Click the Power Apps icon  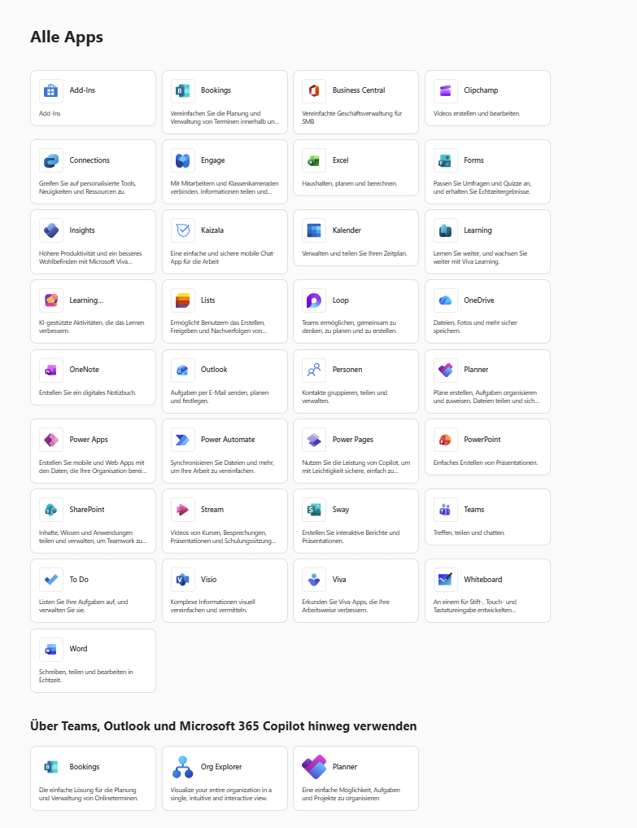click(50, 440)
